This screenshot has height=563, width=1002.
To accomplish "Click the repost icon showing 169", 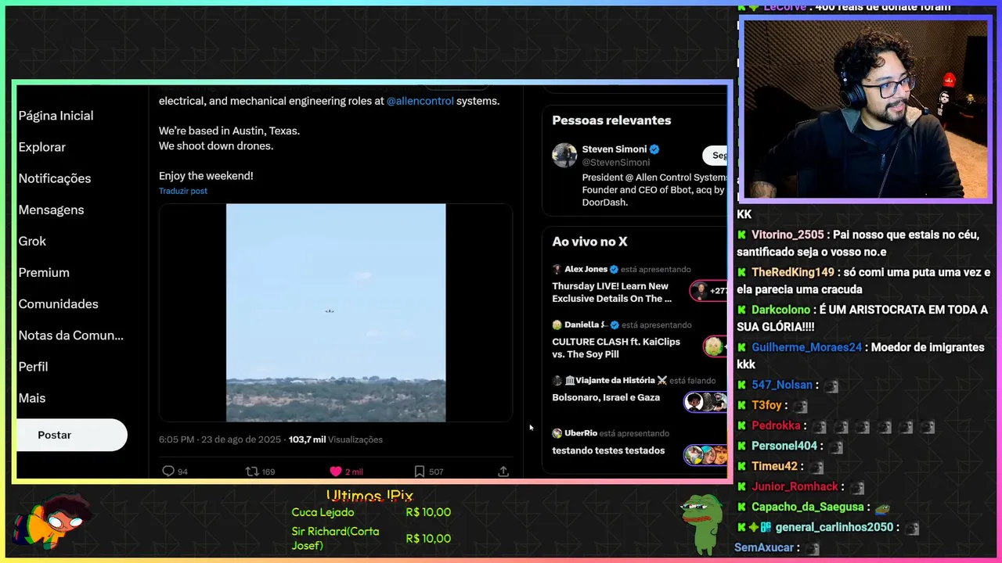I will click(252, 472).
